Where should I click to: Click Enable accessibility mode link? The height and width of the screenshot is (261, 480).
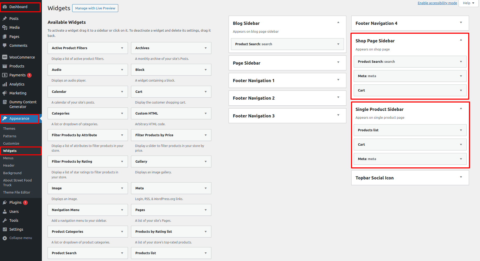[x=437, y=3]
